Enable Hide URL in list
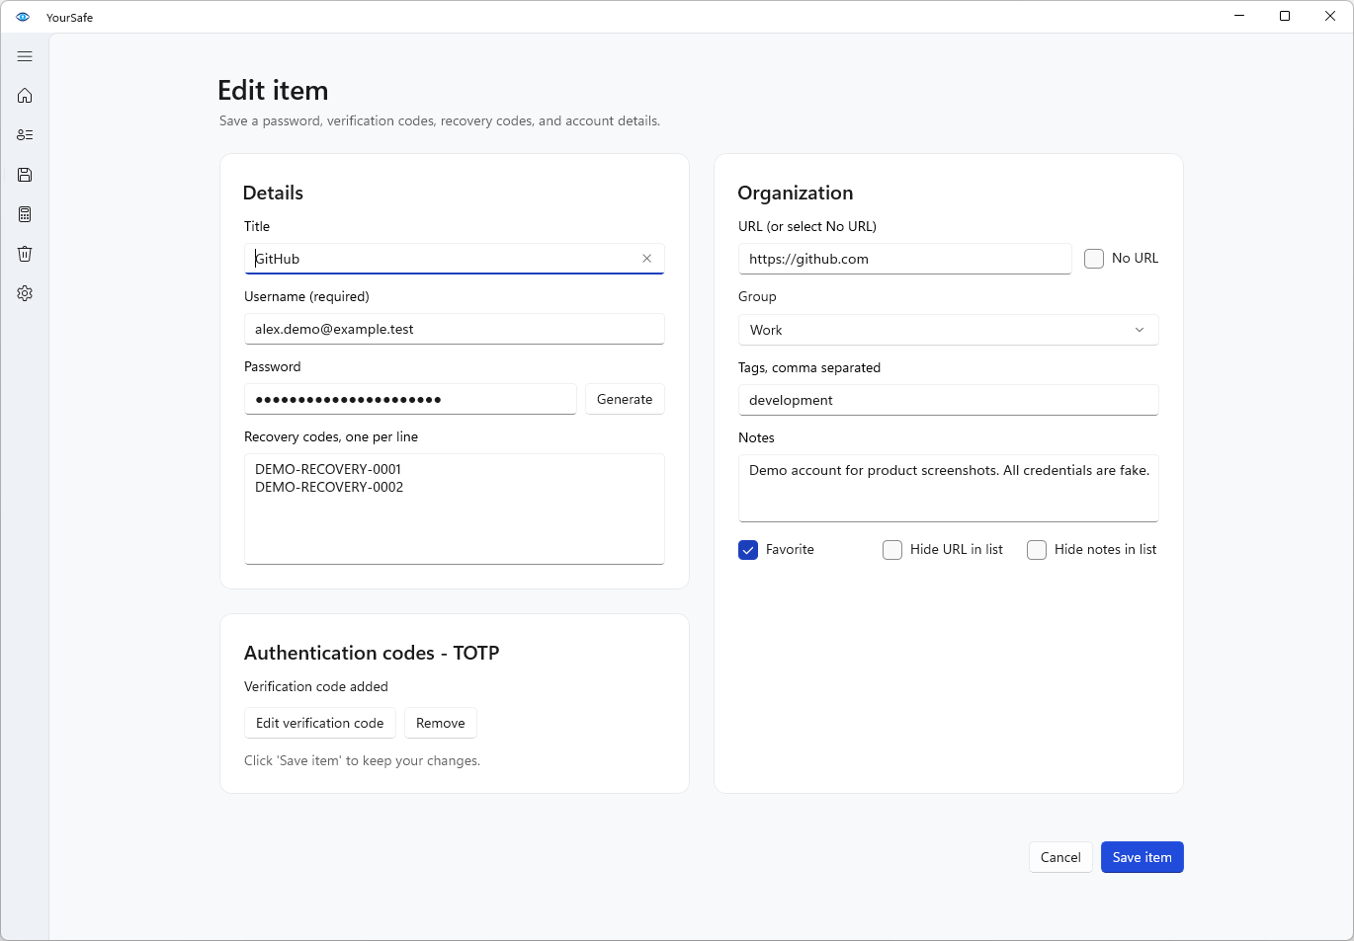The width and height of the screenshot is (1354, 941). tap(892, 550)
